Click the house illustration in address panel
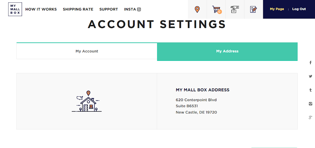This screenshot has height=148, width=315. click(87, 101)
